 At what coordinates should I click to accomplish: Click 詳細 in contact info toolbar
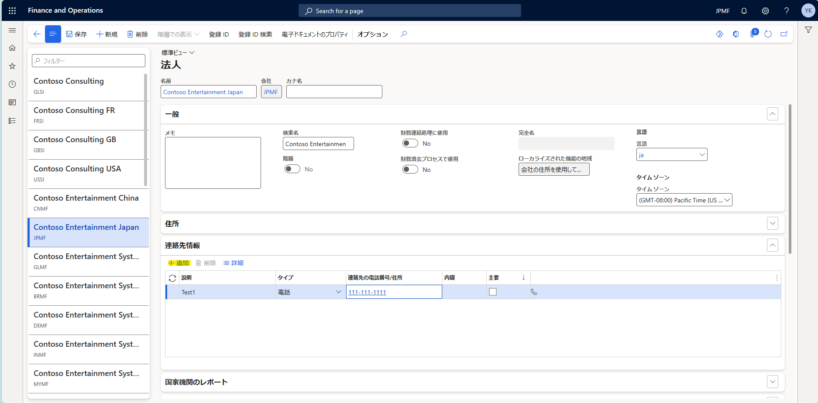(234, 263)
